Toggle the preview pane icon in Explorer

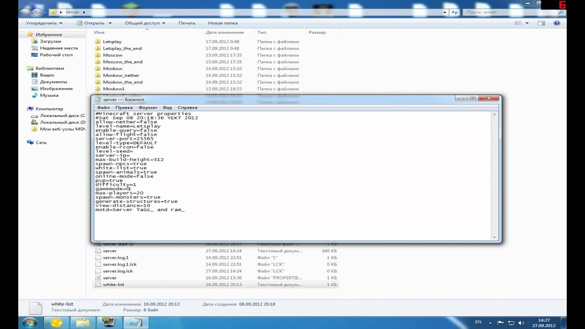coord(542,23)
